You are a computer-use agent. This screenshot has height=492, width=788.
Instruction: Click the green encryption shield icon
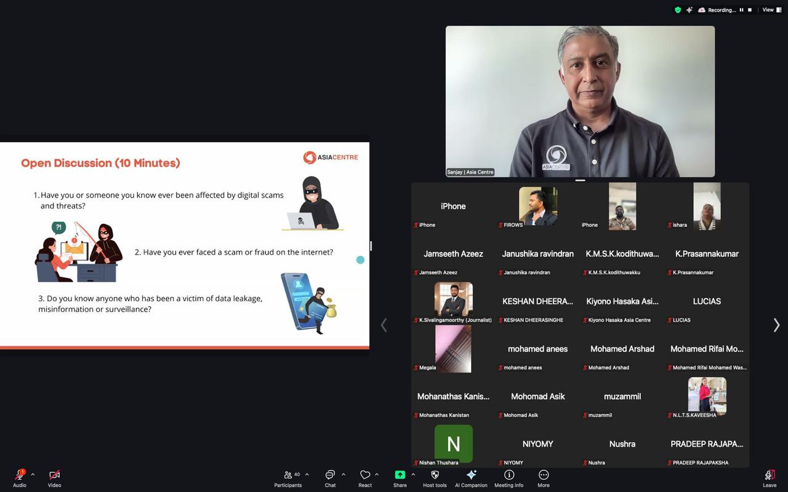click(x=678, y=10)
